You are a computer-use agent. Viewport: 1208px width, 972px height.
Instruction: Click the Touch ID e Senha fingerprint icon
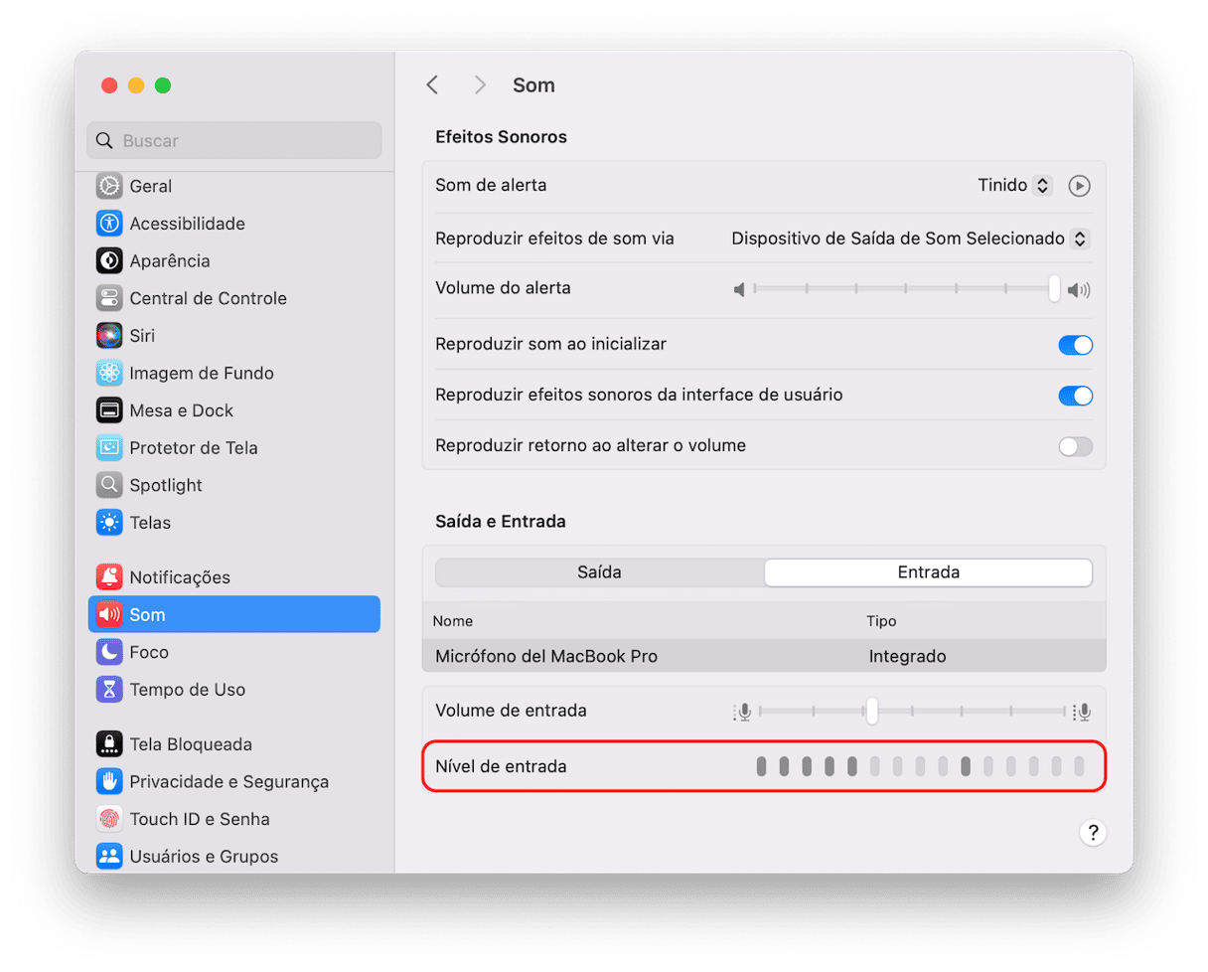pyautogui.click(x=109, y=819)
